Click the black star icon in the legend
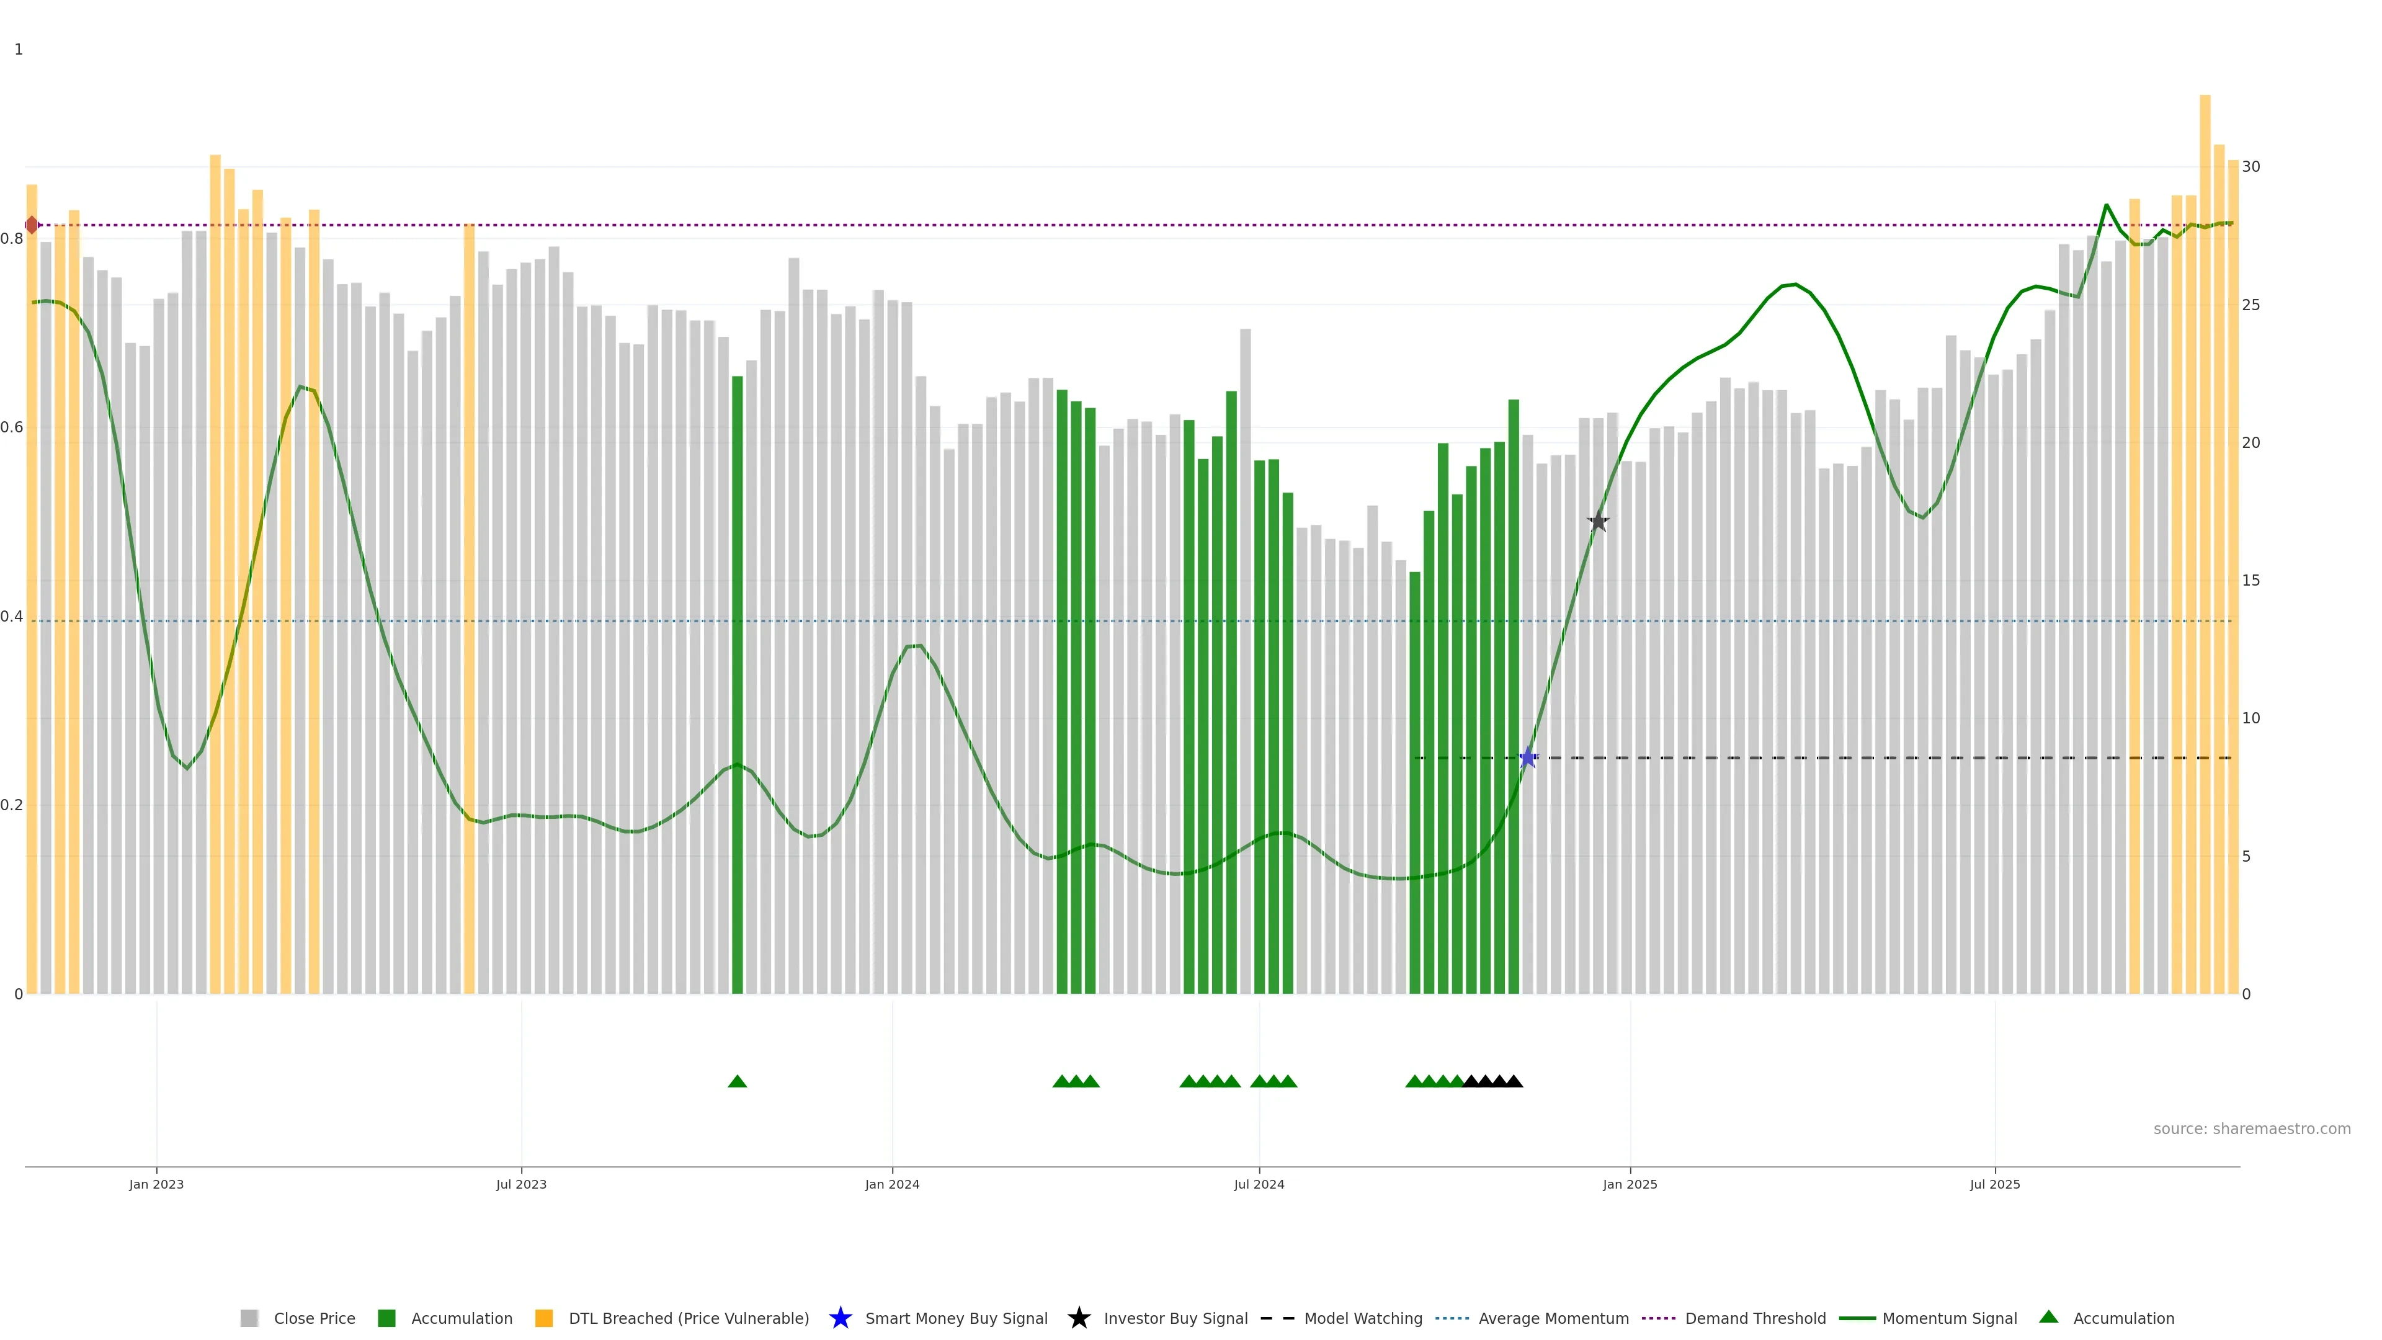This screenshot has height=1340, width=2382. (1078, 1318)
